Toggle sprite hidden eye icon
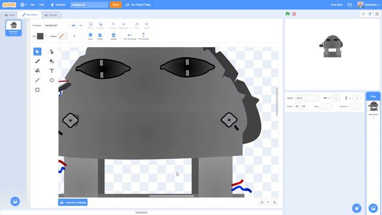 [304, 106]
